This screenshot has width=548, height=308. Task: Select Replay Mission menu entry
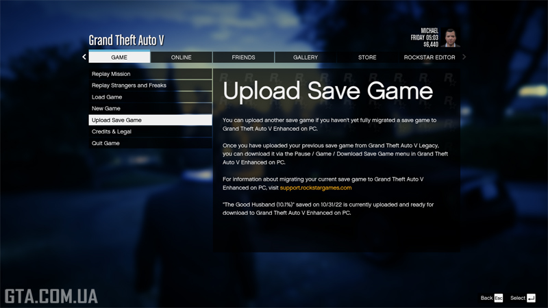(x=150, y=74)
